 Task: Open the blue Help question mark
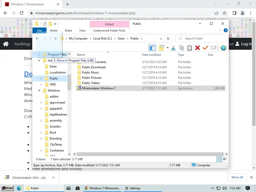click(x=226, y=30)
